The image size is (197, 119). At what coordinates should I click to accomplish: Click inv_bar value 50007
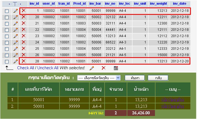click(x=96, y=49)
